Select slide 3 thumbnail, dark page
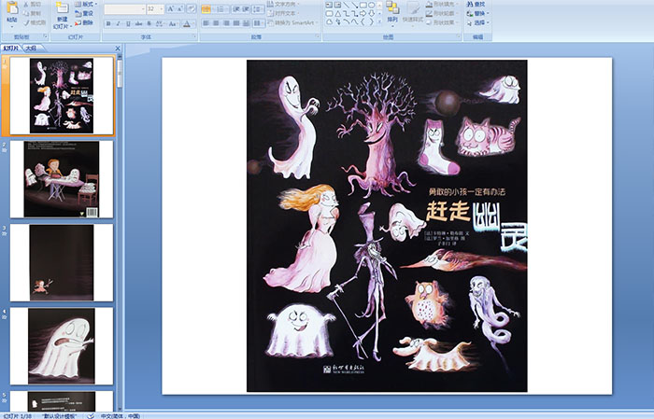The height and width of the screenshot is (419, 654). [x=62, y=262]
